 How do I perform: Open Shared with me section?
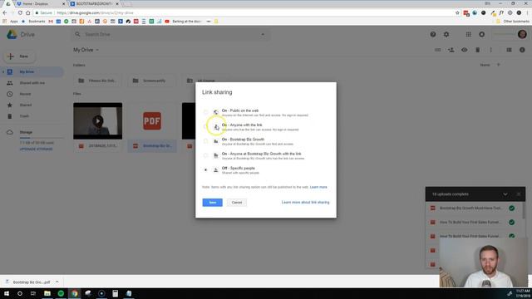32,83
